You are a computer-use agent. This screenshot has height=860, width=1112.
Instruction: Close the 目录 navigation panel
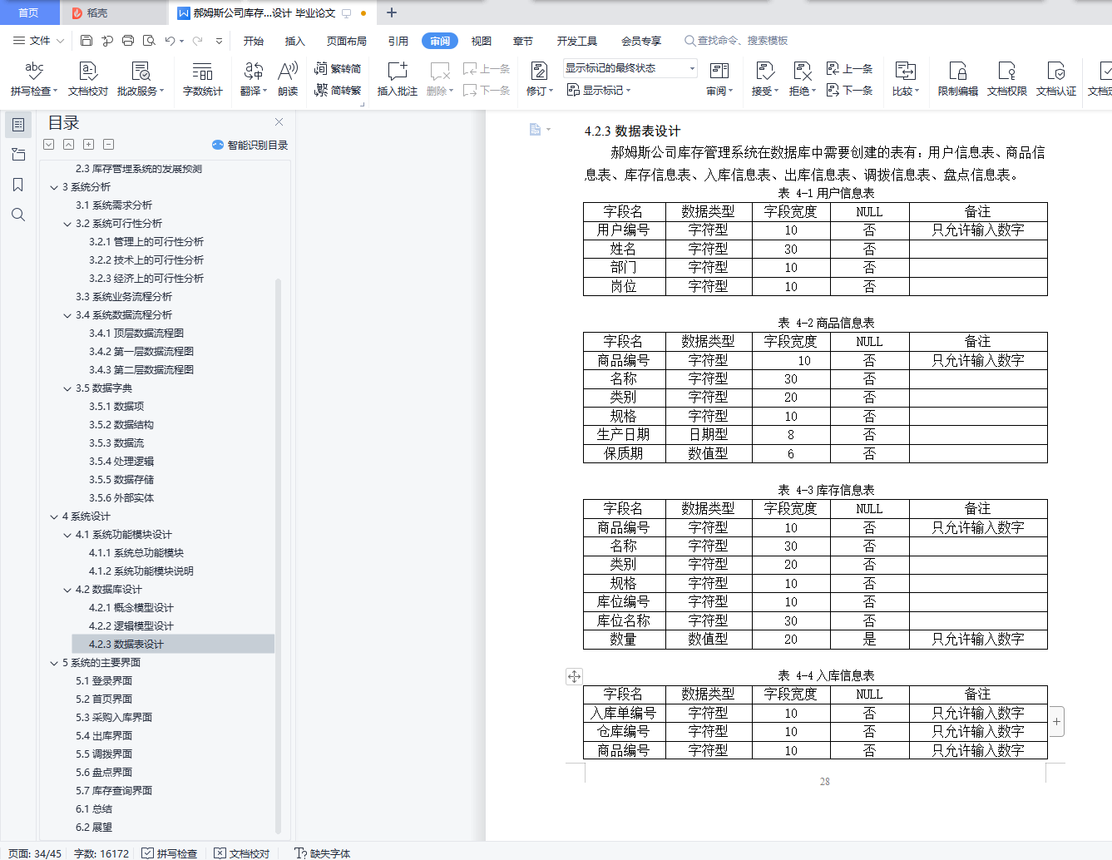(279, 122)
